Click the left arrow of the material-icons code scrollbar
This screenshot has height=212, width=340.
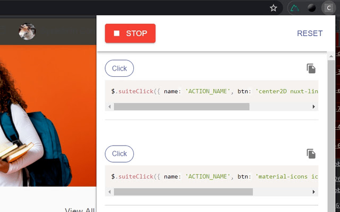109,192
